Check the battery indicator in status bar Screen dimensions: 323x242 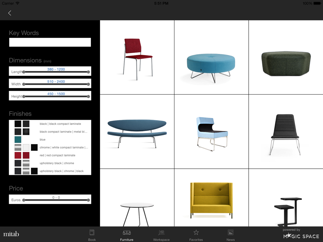[x=317, y=3]
